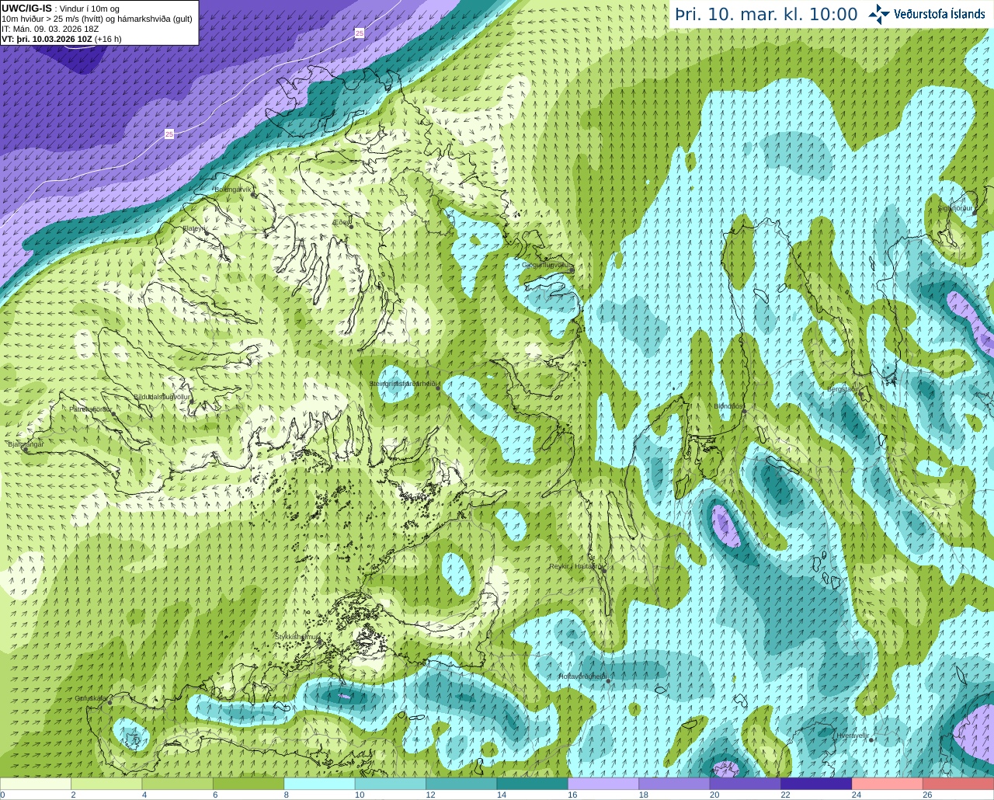This screenshot has width=994, height=800.
Task: Click the 'UWC/IG-IS' model title
Action: click(x=27, y=9)
